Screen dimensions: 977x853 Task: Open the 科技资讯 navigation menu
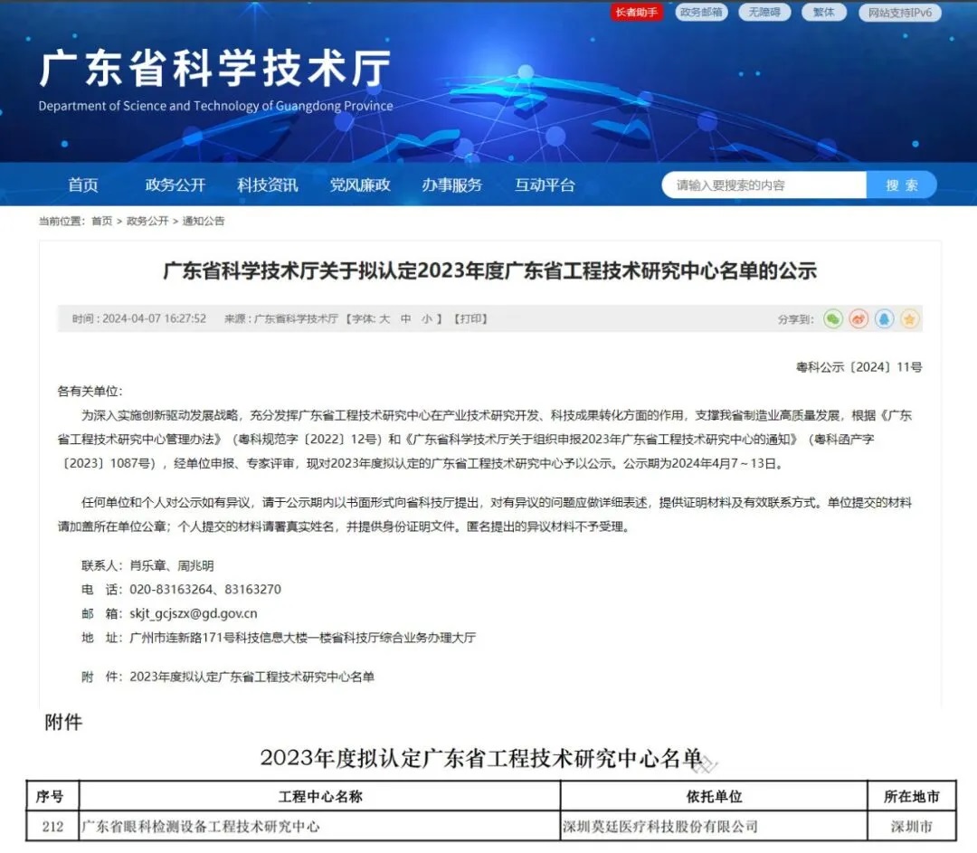pos(267,185)
